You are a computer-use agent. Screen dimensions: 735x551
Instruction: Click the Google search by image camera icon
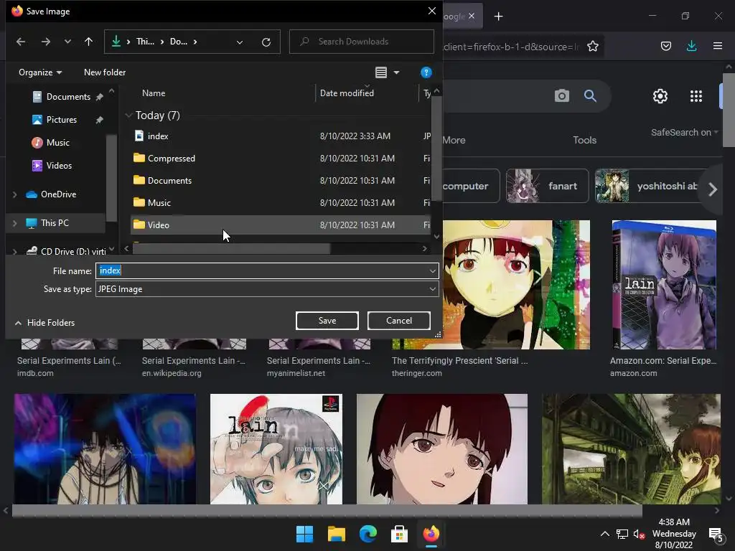click(561, 96)
